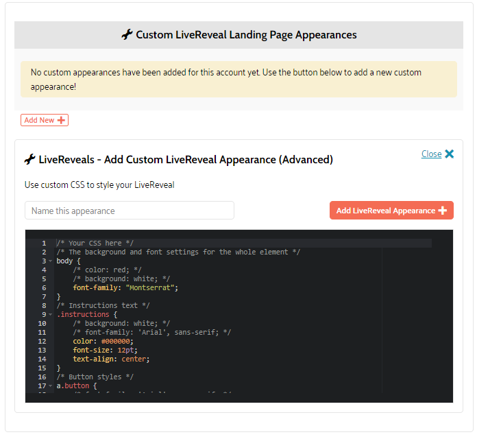The width and height of the screenshot is (477, 439).
Task: Click the font-size 12pt value
Action: [127, 351]
